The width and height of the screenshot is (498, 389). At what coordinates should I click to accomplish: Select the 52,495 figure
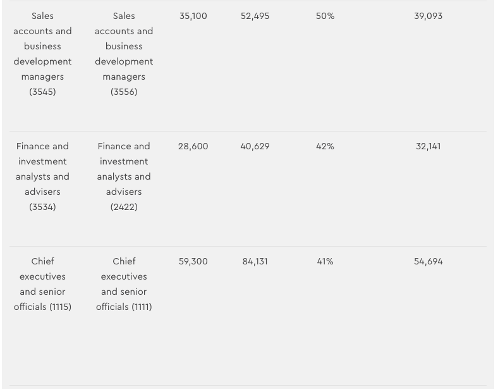coord(255,16)
